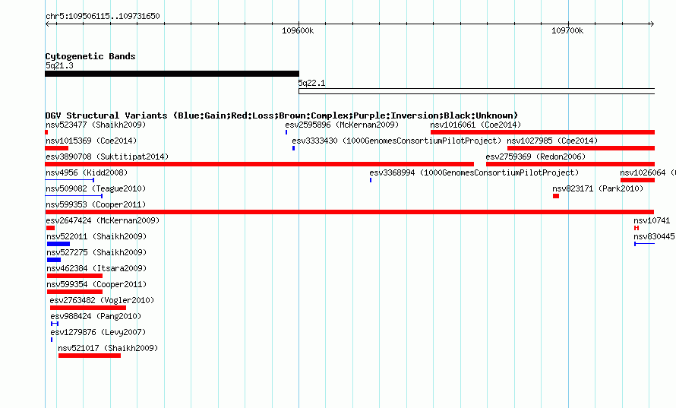This screenshot has width=676, height=408.
Task: Select the esv2759369 red loss bar
Action: tap(570, 164)
